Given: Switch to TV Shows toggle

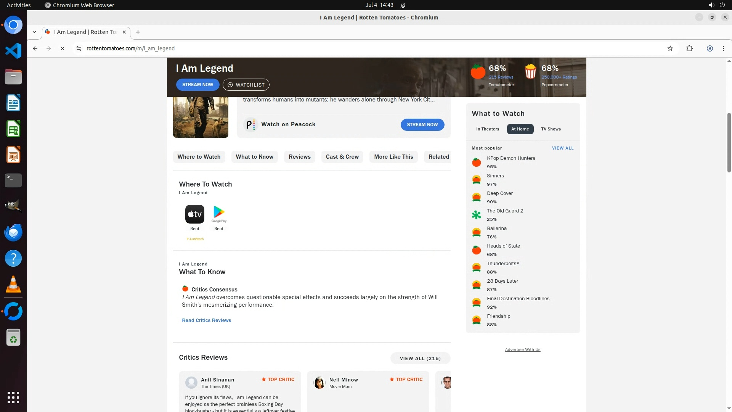Looking at the screenshot, I should click(x=551, y=129).
